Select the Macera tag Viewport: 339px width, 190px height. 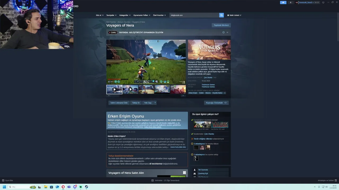tap(208, 93)
